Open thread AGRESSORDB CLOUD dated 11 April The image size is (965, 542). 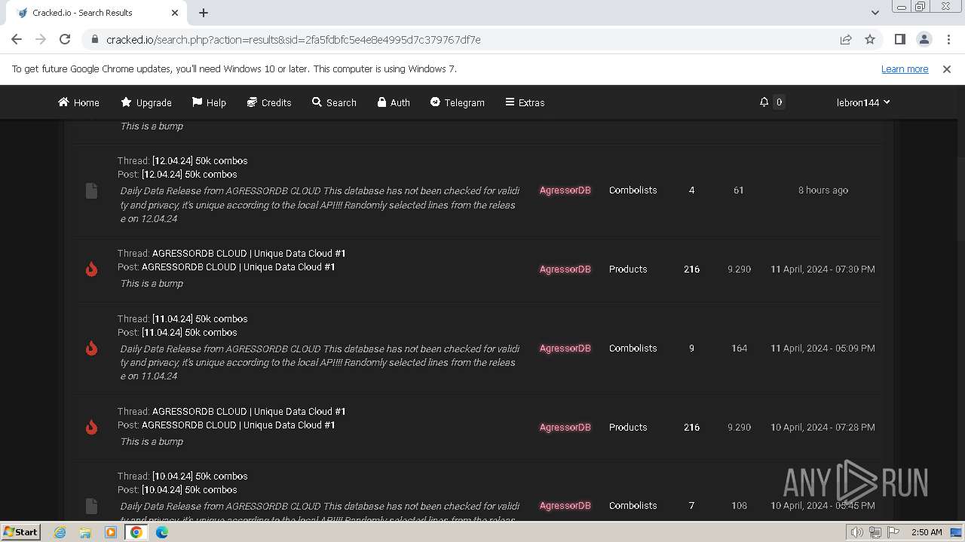tap(249, 253)
